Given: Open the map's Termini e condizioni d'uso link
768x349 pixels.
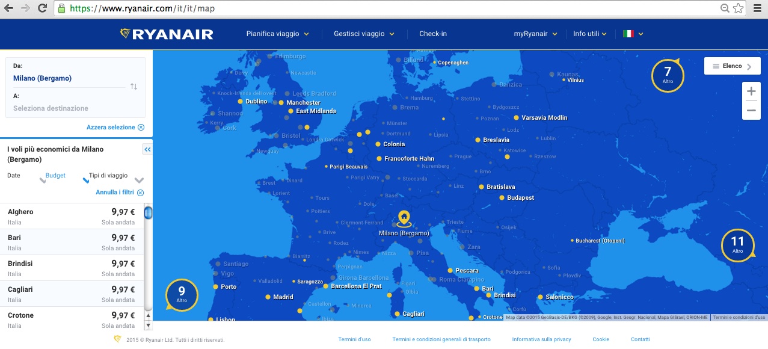Looking at the screenshot, I should point(739,317).
